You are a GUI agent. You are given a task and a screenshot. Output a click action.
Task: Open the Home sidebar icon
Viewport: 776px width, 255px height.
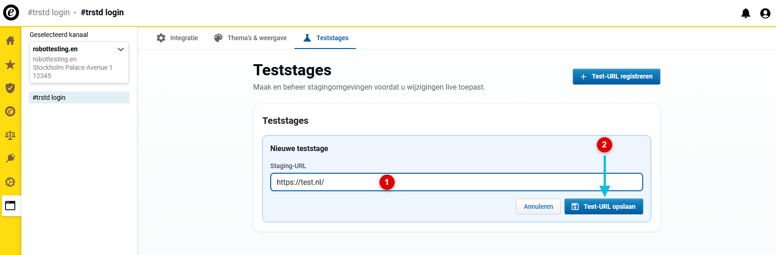pyautogui.click(x=10, y=41)
